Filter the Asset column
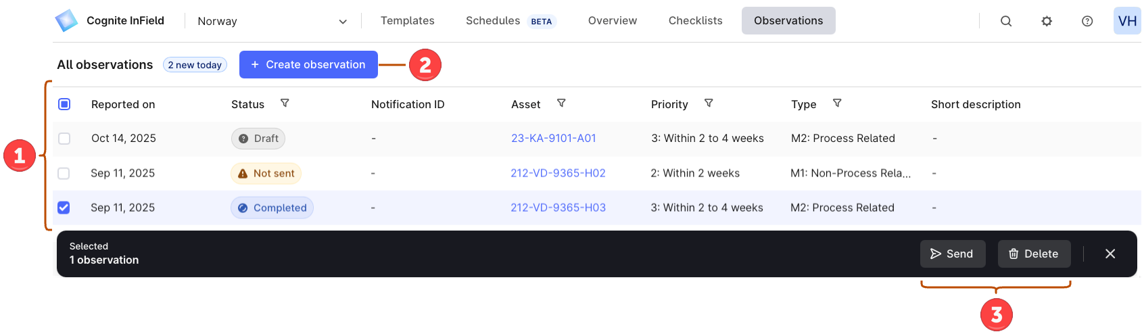 pos(561,103)
